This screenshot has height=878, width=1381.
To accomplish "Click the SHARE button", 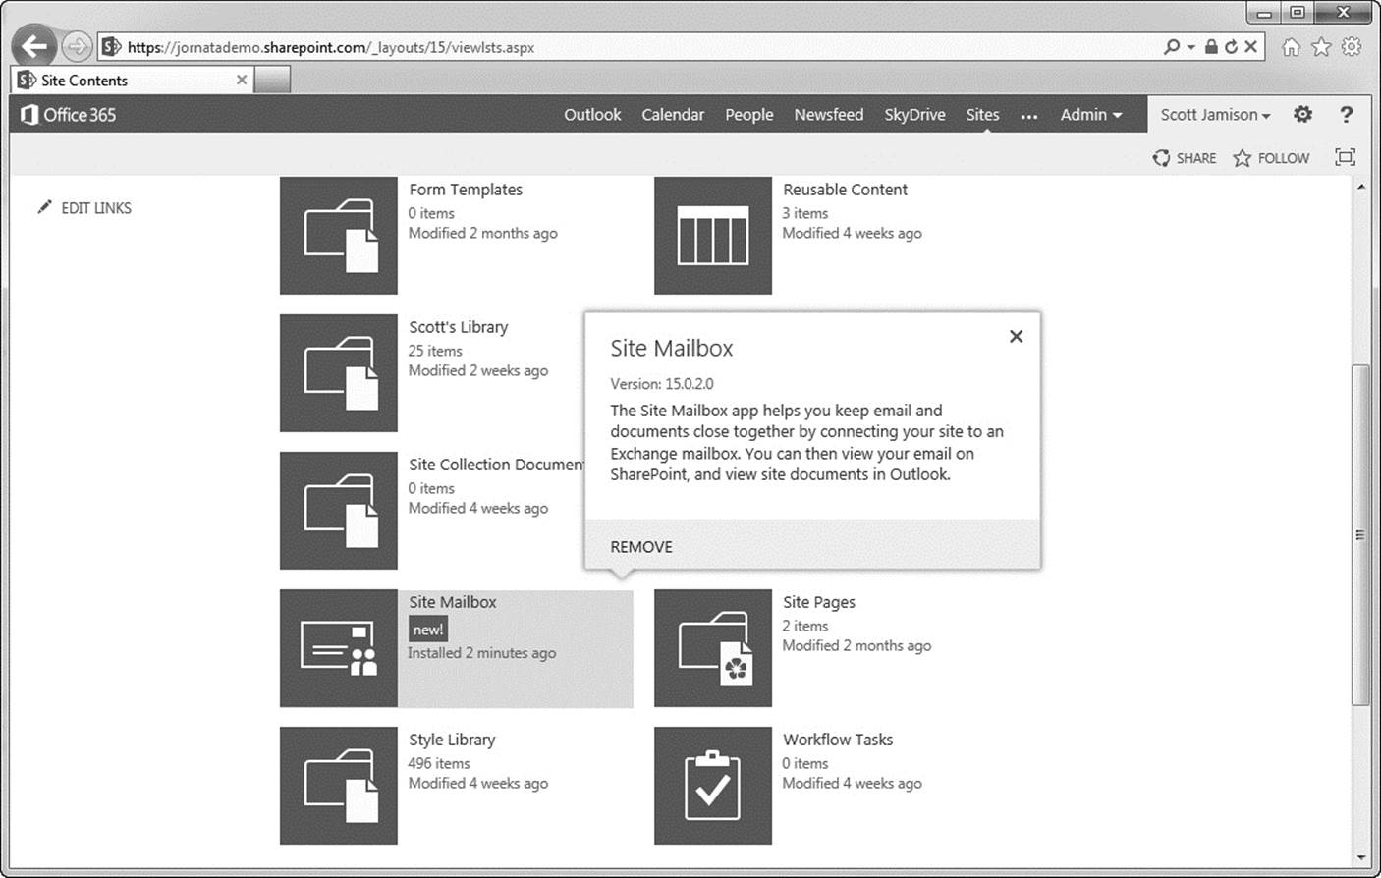I will pos(1185,158).
